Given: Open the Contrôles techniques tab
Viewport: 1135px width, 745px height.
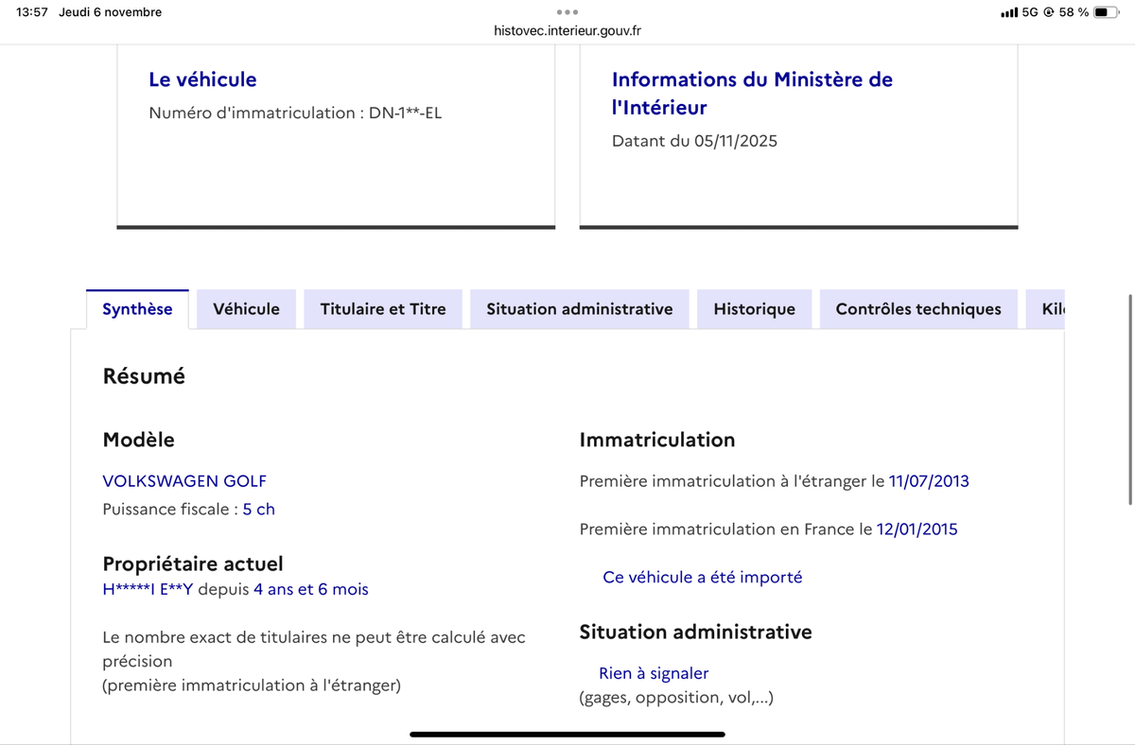Looking at the screenshot, I should click(x=918, y=309).
